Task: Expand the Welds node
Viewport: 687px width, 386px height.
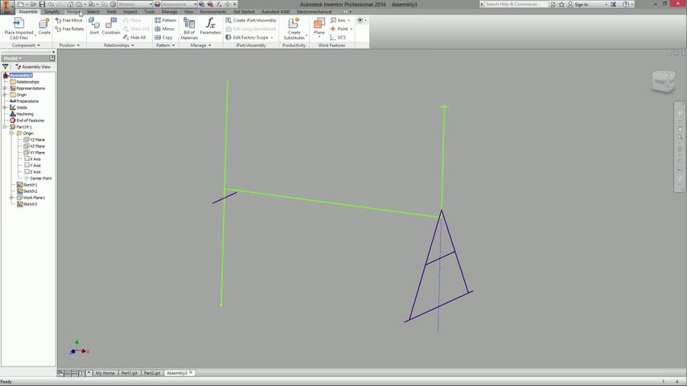Action: click(x=5, y=107)
